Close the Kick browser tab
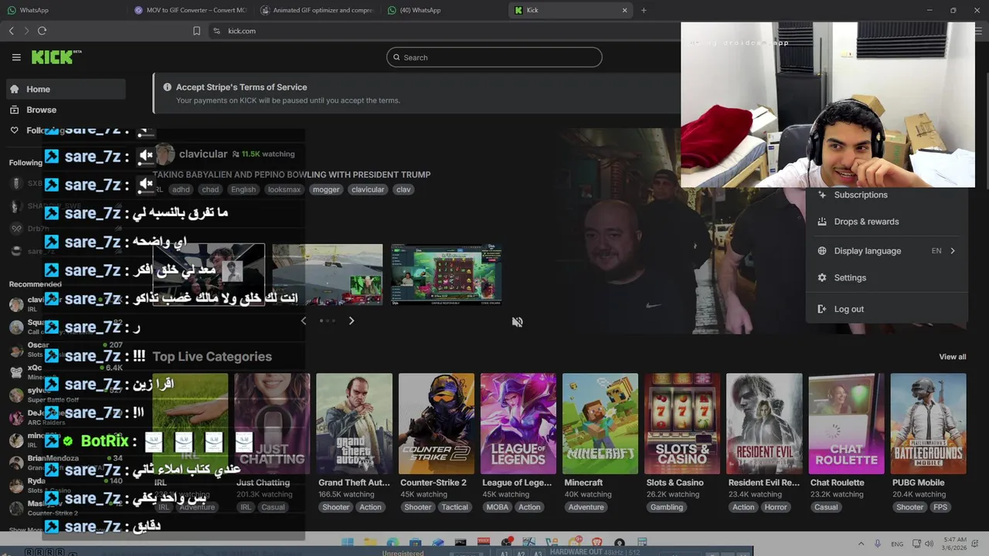 point(624,10)
